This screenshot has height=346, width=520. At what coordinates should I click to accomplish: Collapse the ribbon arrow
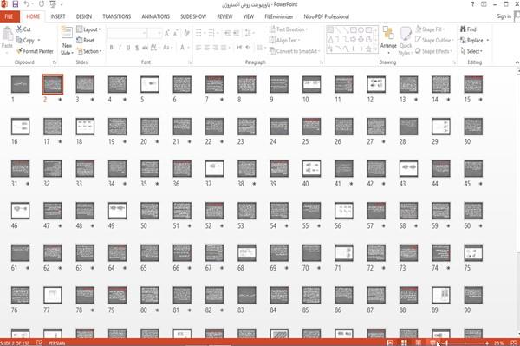coord(517,62)
